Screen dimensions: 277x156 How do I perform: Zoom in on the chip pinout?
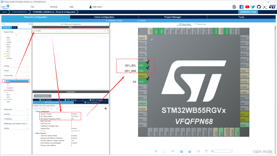(156, 151)
